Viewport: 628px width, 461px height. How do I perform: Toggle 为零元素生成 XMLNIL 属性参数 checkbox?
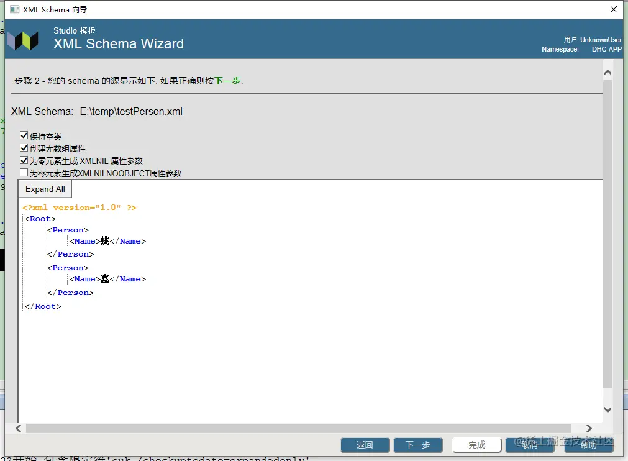(x=24, y=160)
